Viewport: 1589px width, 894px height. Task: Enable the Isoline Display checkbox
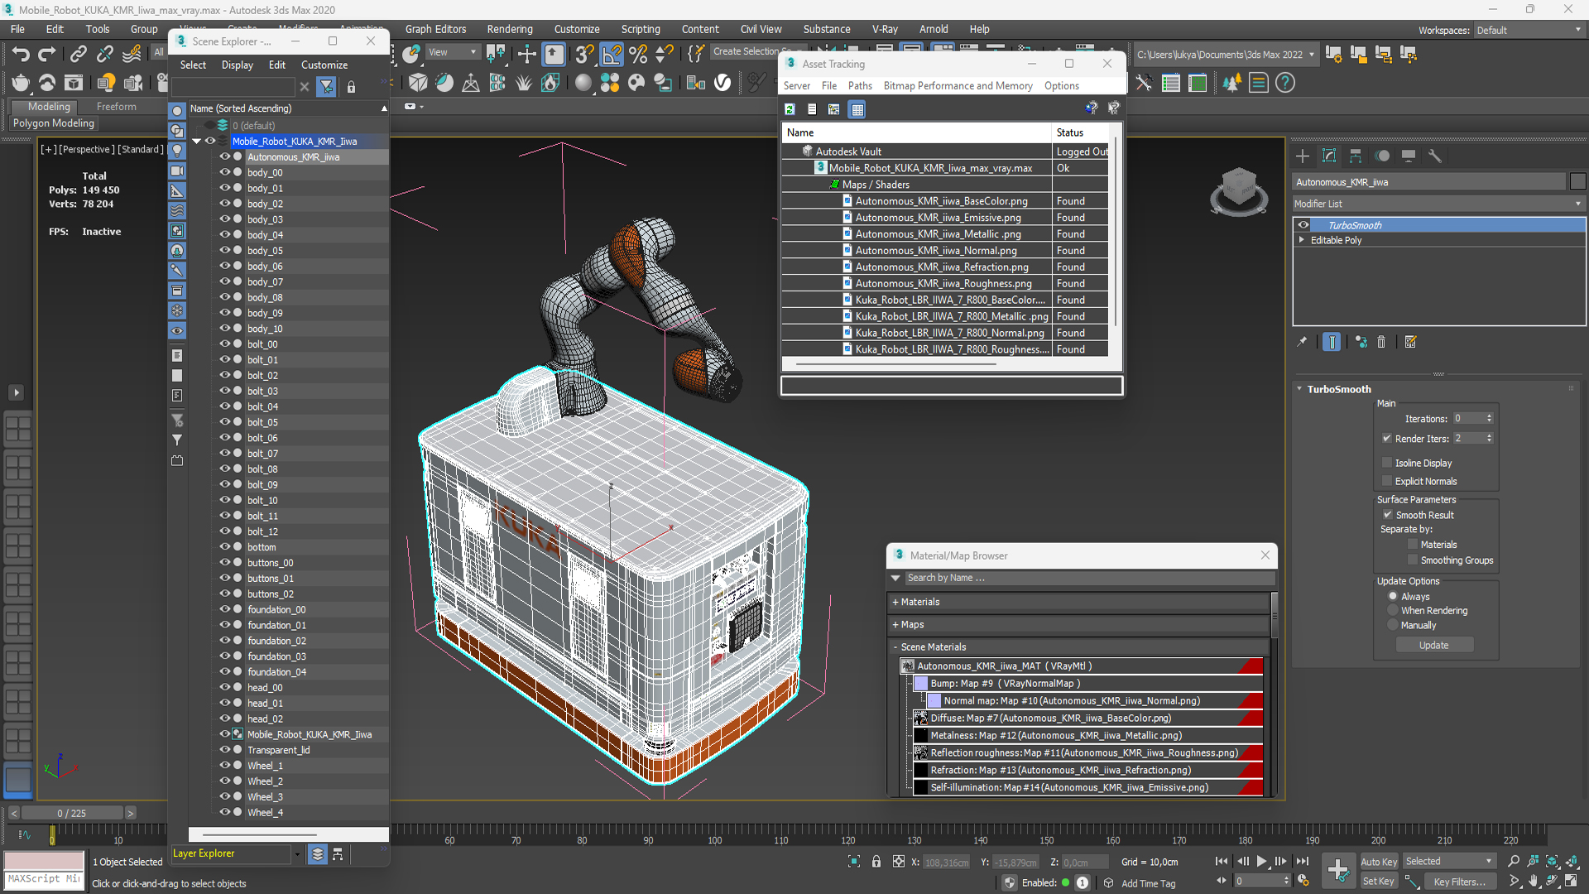coord(1387,463)
